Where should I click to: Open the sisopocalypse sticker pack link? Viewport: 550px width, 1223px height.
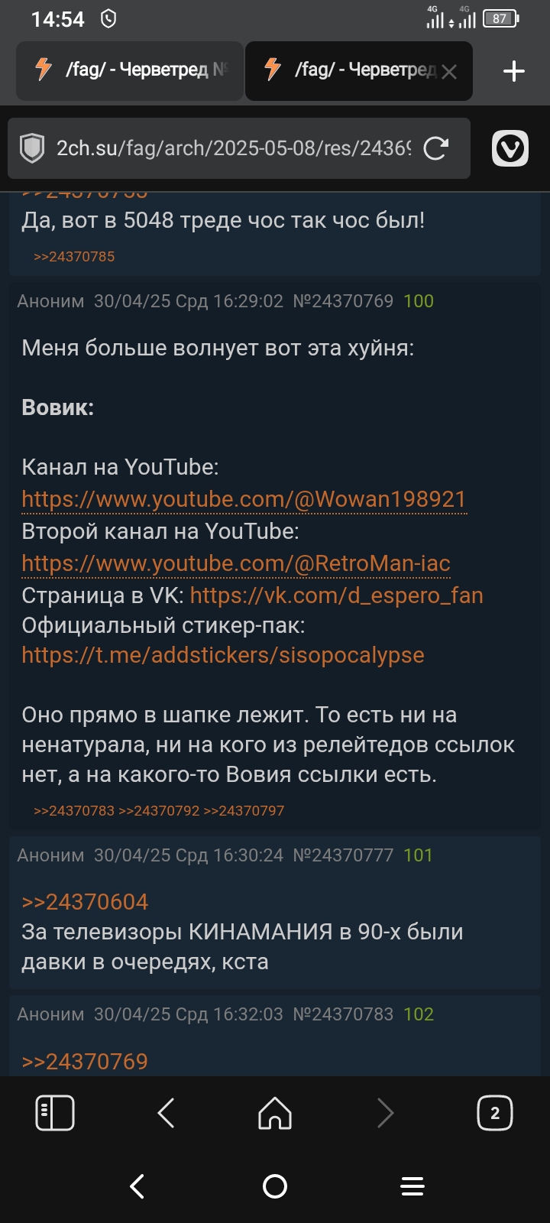pos(223,655)
